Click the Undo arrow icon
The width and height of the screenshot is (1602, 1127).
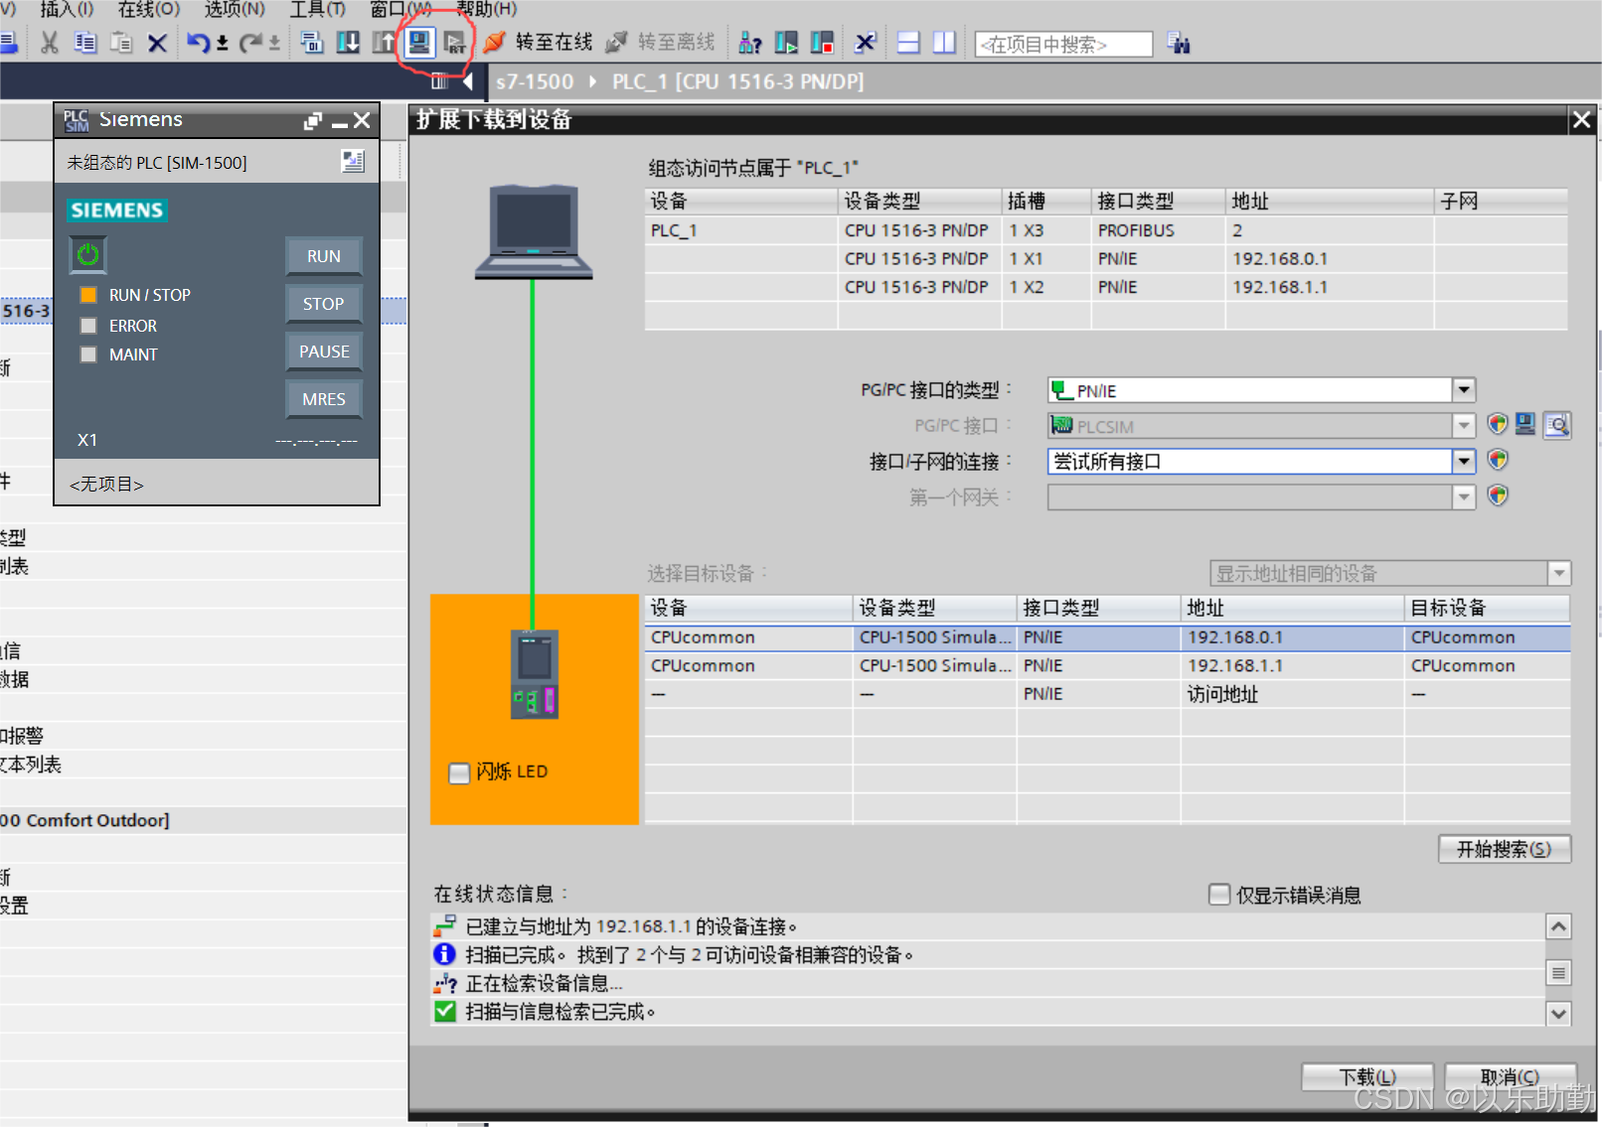[198, 43]
